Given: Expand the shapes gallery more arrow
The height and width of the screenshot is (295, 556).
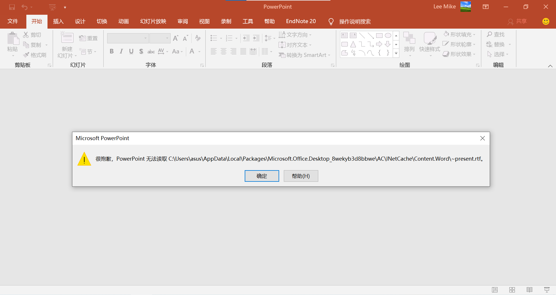Looking at the screenshot, I should tap(396, 53).
